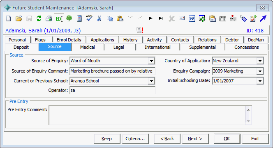Open the calculator toolbar icon
The image size is (273, 148).
pyautogui.click(x=79, y=18)
